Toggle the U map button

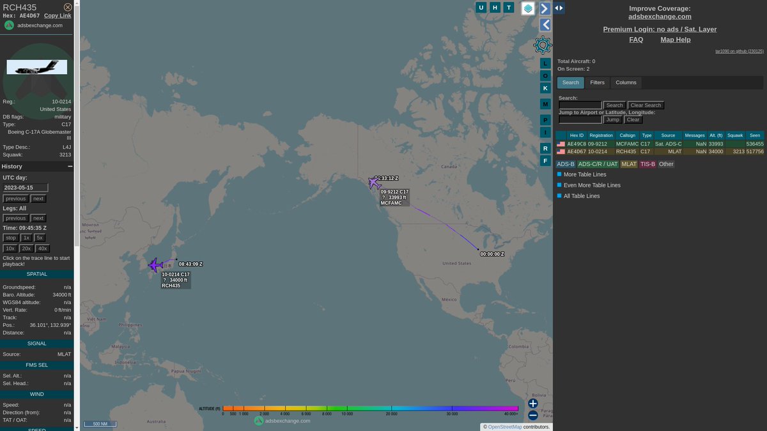pyautogui.click(x=481, y=8)
